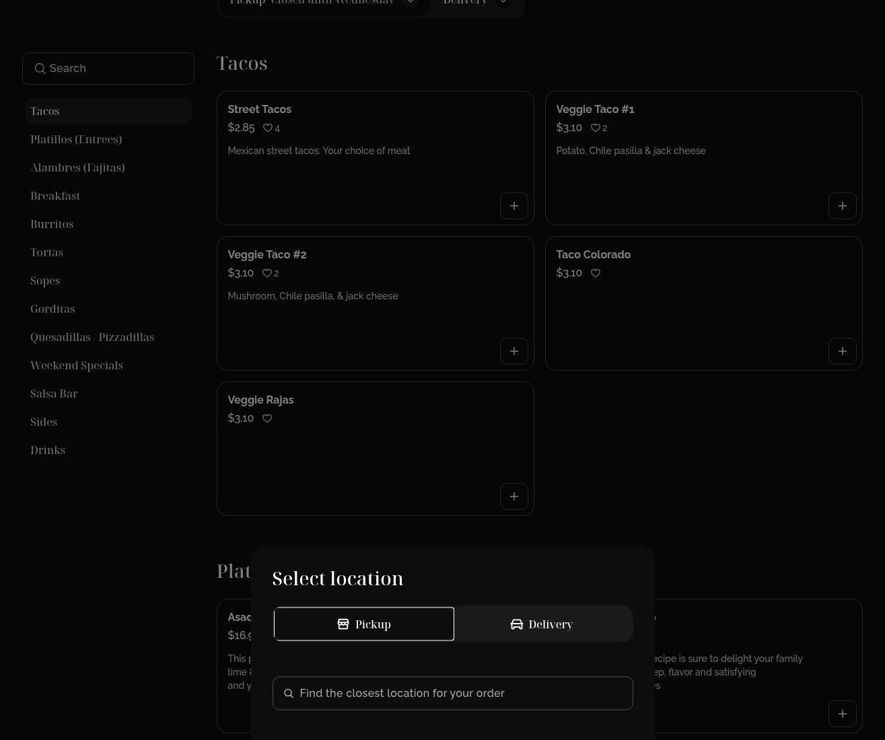Select Pickup option in location dialog
Image resolution: width=885 pixels, height=740 pixels.
coord(363,624)
